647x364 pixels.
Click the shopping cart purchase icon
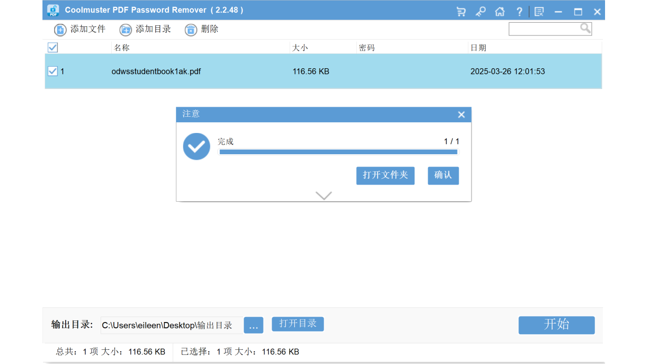coord(460,11)
